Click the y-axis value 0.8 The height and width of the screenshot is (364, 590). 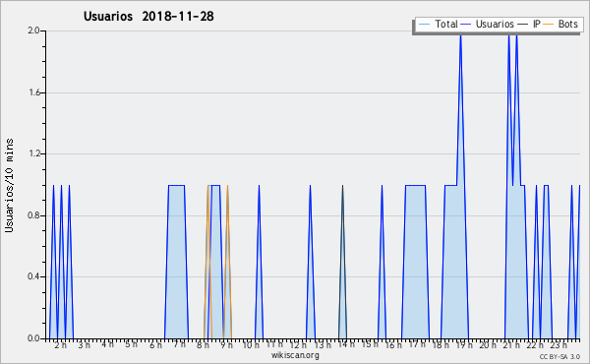(33, 215)
